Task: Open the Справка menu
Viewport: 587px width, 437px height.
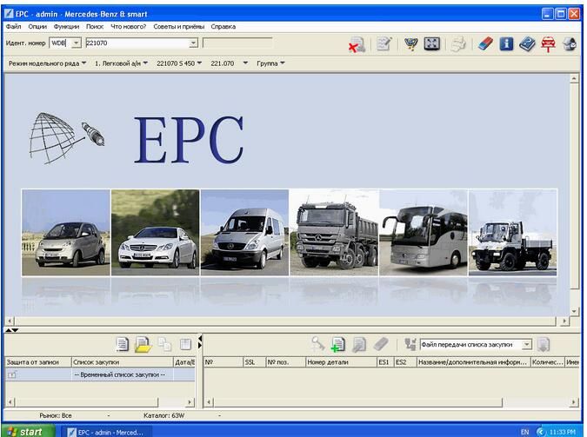Action: point(223,27)
